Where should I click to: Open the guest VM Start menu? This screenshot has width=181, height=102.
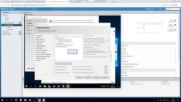click(26, 86)
